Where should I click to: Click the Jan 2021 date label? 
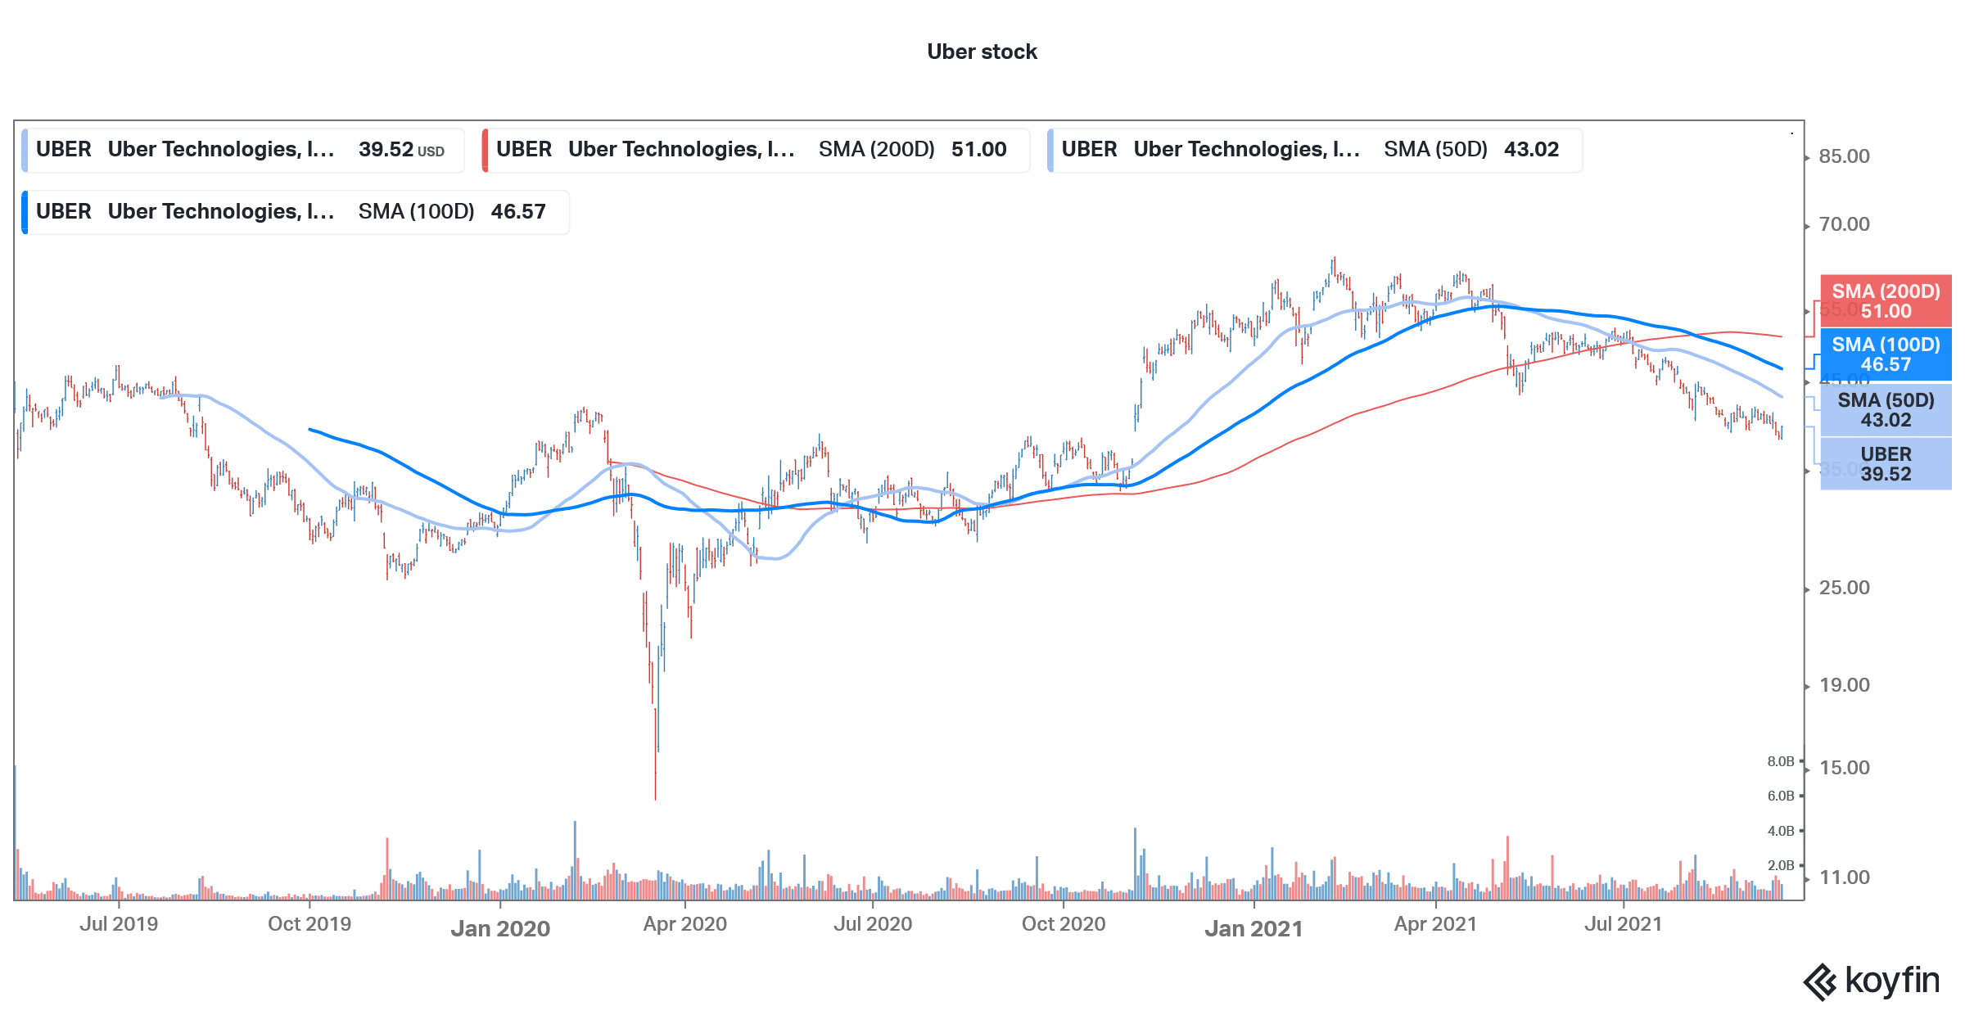(1254, 929)
